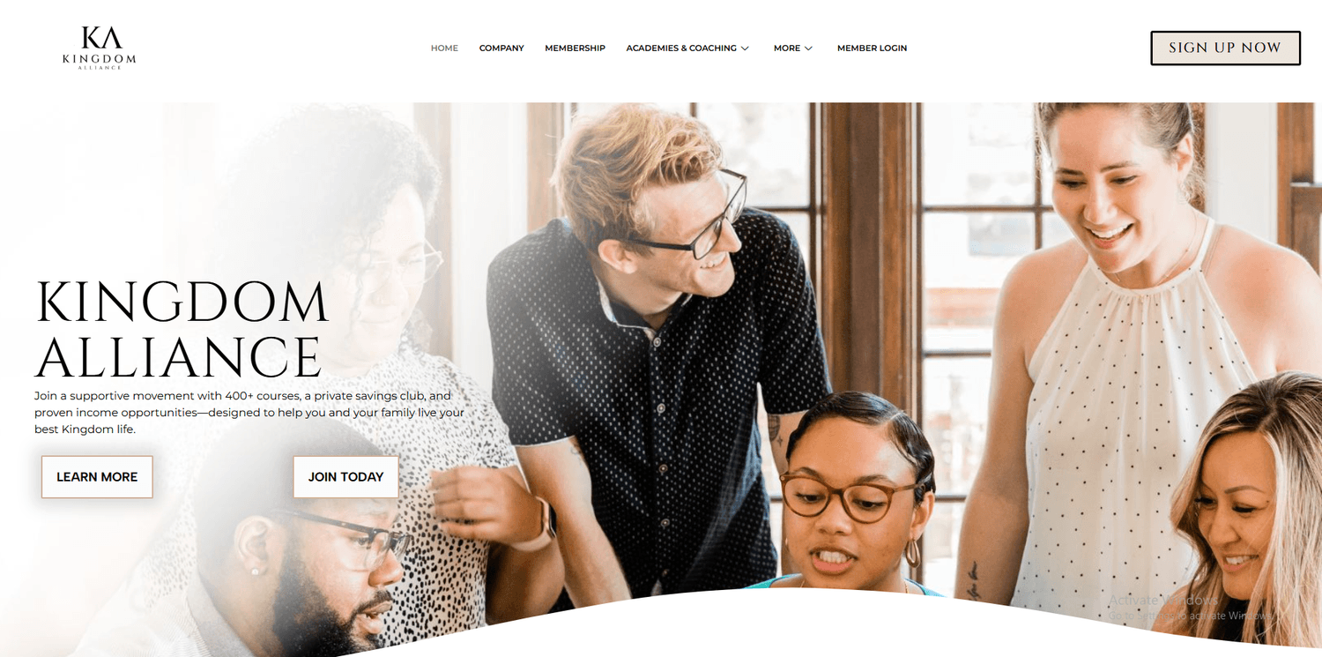This screenshot has height=657, width=1322.
Task: Click the man in the dark dotted shirt
Action: pos(657,353)
